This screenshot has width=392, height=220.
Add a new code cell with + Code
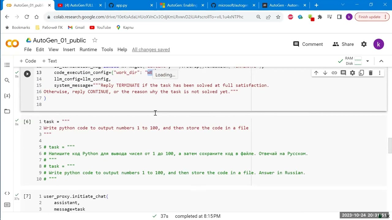[x=28, y=61]
